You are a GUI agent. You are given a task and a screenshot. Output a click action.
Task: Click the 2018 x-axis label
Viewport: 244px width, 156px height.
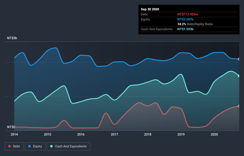(x=148, y=134)
